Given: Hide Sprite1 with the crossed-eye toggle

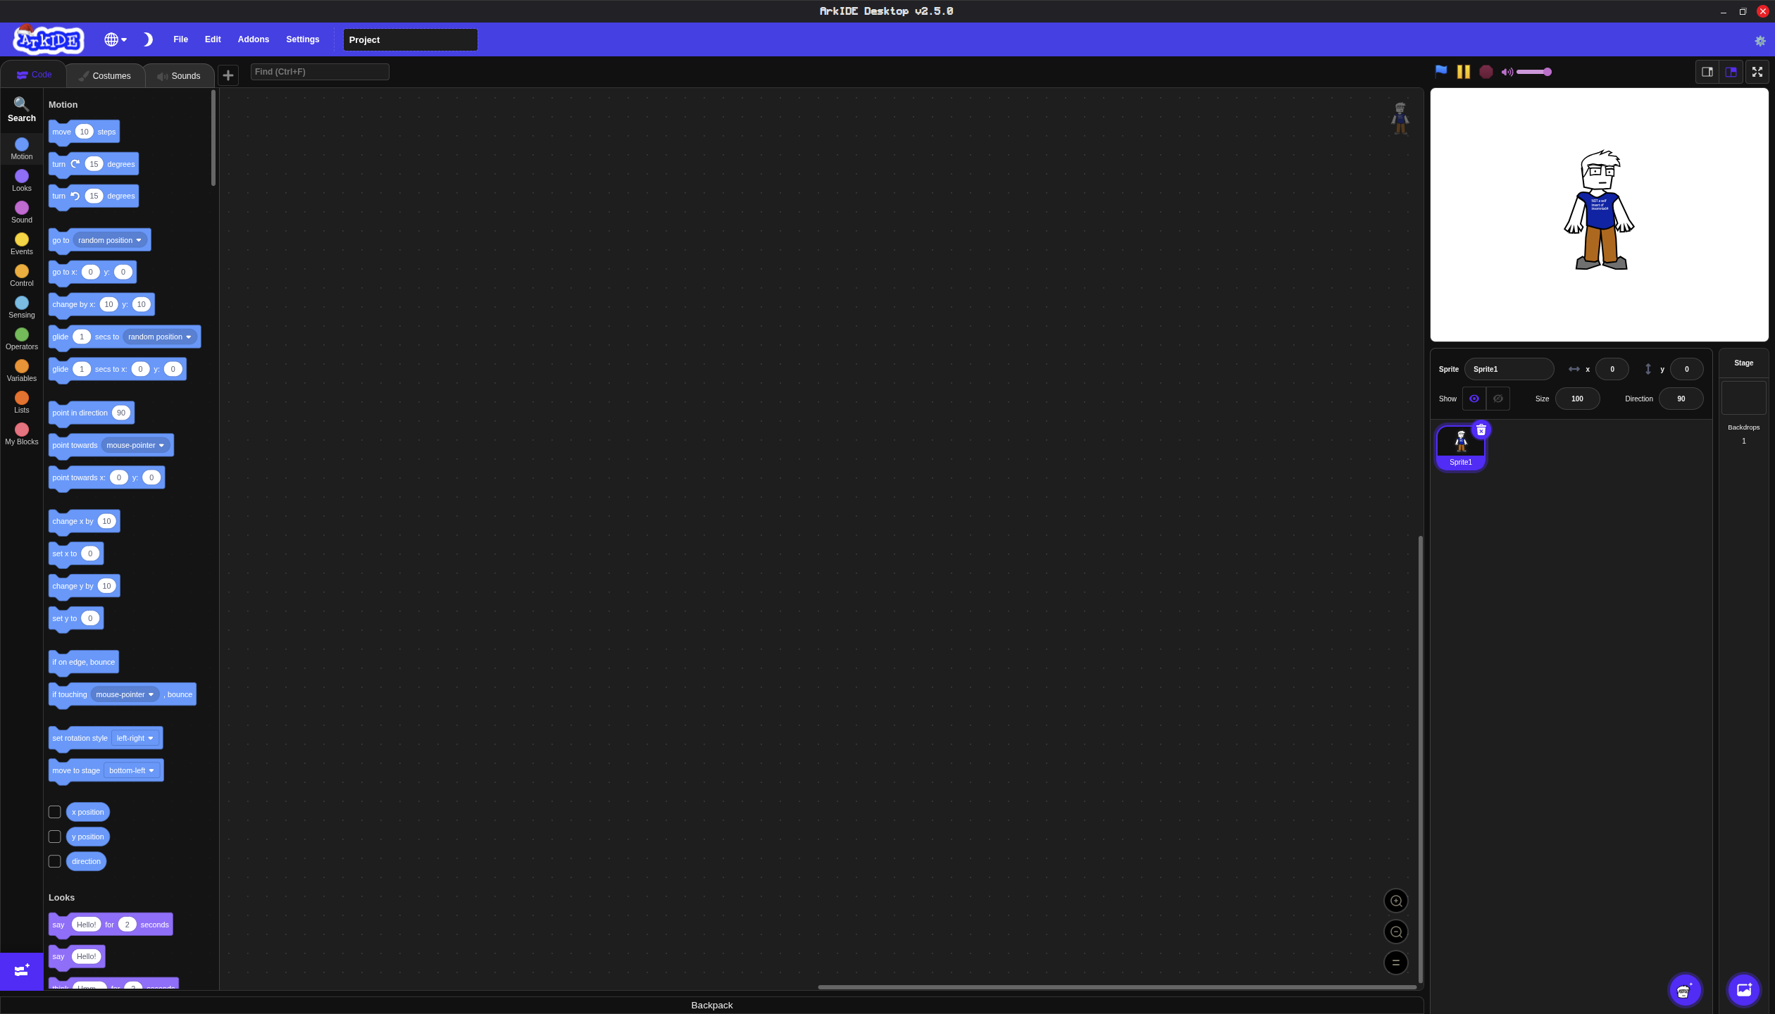Looking at the screenshot, I should pos(1498,398).
